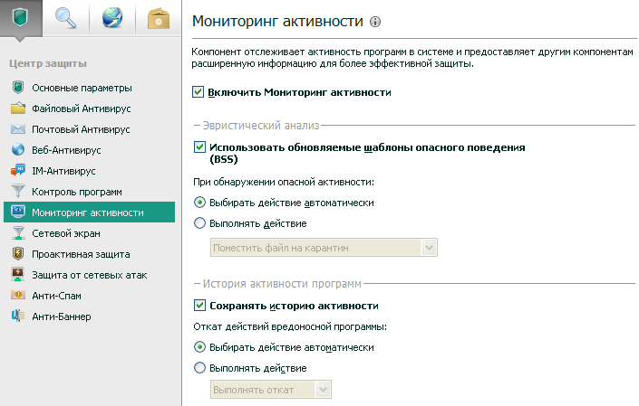Click the Контроль программ funnel icon
Viewport: 639px width, 406px height.
pyautogui.click(x=17, y=192)
